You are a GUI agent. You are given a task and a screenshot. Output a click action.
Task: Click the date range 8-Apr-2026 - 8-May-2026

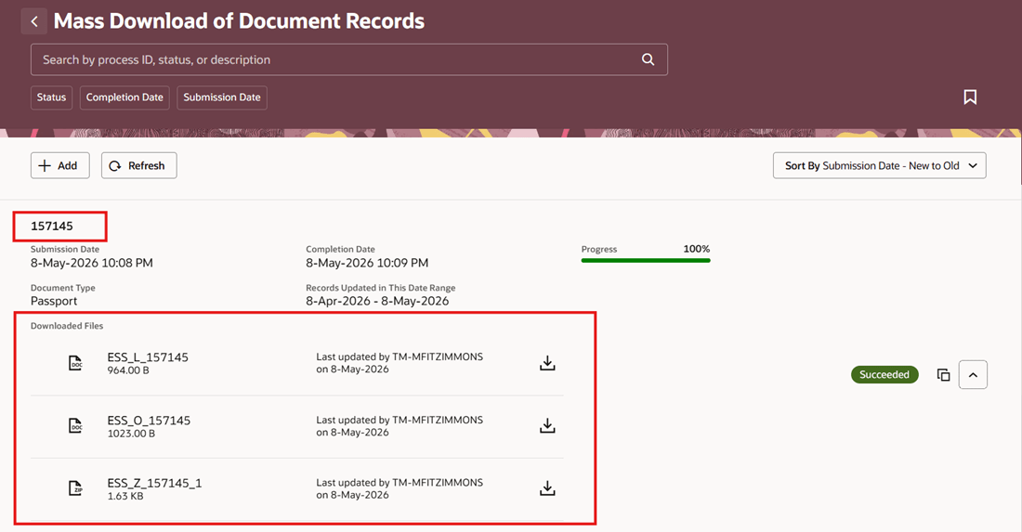377,301
